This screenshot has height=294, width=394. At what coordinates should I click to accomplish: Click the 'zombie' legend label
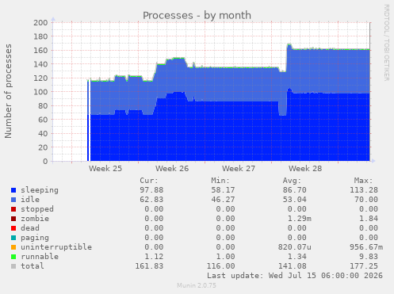click(x=35, y=219)
